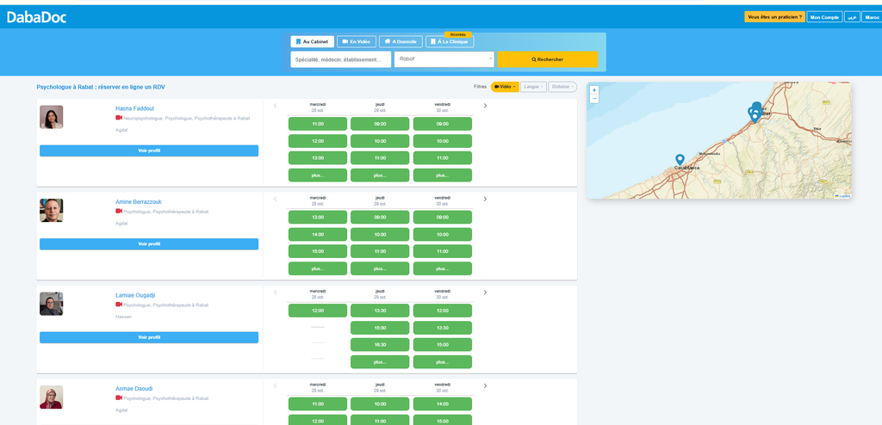Show next dates for Lamiae Ougadji

click(485, 293)
